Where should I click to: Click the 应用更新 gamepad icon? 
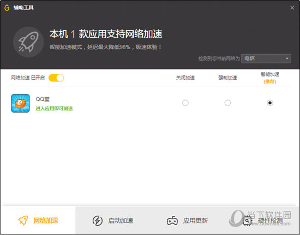click(172, 221)
